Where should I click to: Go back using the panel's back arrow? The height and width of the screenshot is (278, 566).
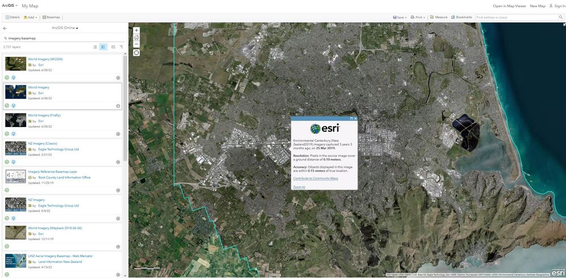(5, 28)
